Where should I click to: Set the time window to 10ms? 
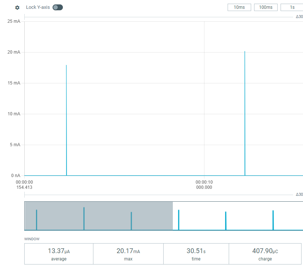click(239, 7)
